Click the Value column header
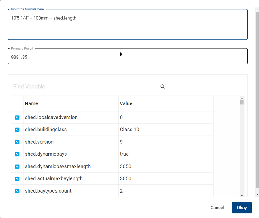The image size is (259, 218). click(x=166, y=103)
